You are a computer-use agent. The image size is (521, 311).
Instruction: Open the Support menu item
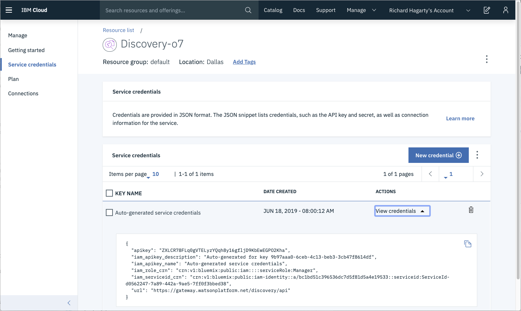click(x=326, y=10)
